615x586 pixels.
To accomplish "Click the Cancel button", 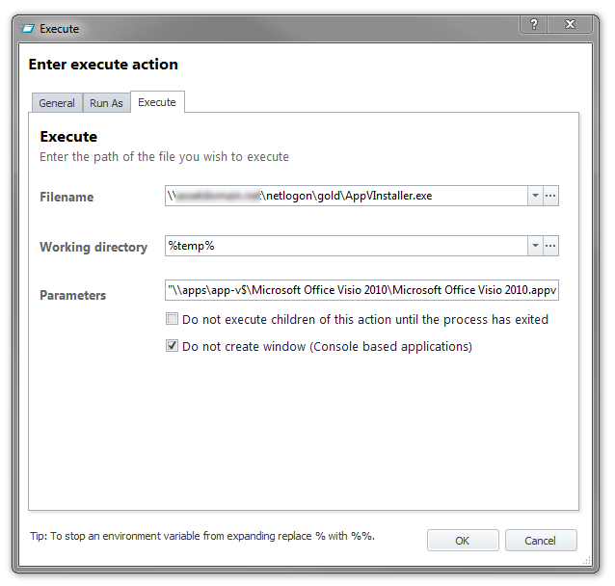I will pos(541,541).
